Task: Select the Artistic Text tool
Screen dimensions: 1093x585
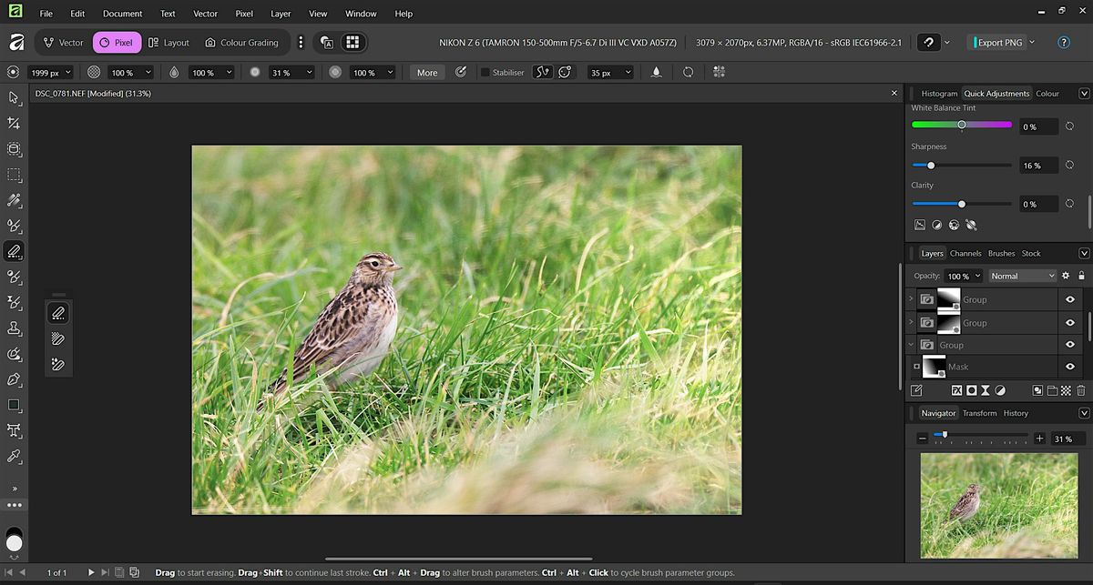Action: click(x=14, y=430)
